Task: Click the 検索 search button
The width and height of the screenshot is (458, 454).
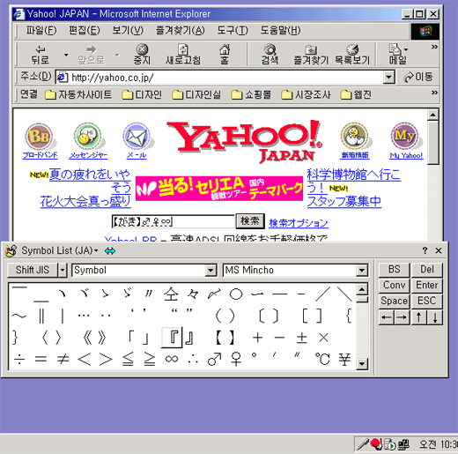Action: (250, 220)
